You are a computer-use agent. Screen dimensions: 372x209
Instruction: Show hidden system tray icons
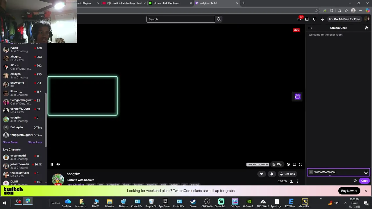tap(345, 203)
